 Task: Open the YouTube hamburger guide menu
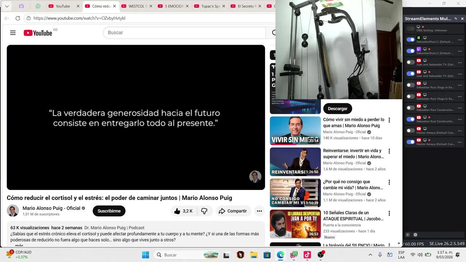click(13, 33)
